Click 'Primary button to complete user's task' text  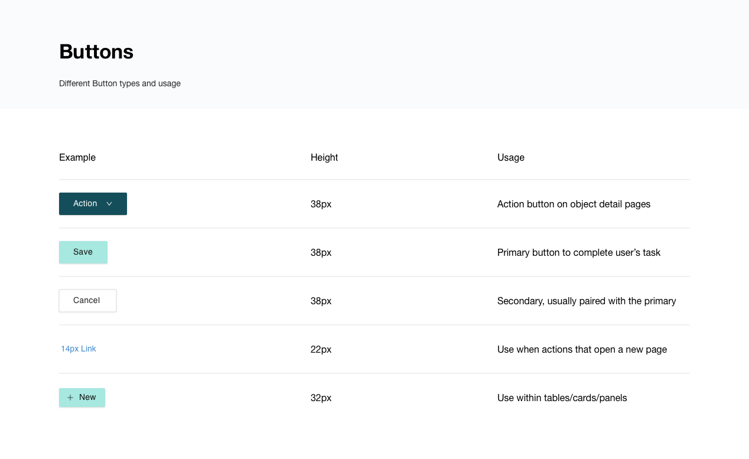click(579, 253)
